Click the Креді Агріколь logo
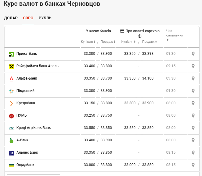 click(11, 128)
